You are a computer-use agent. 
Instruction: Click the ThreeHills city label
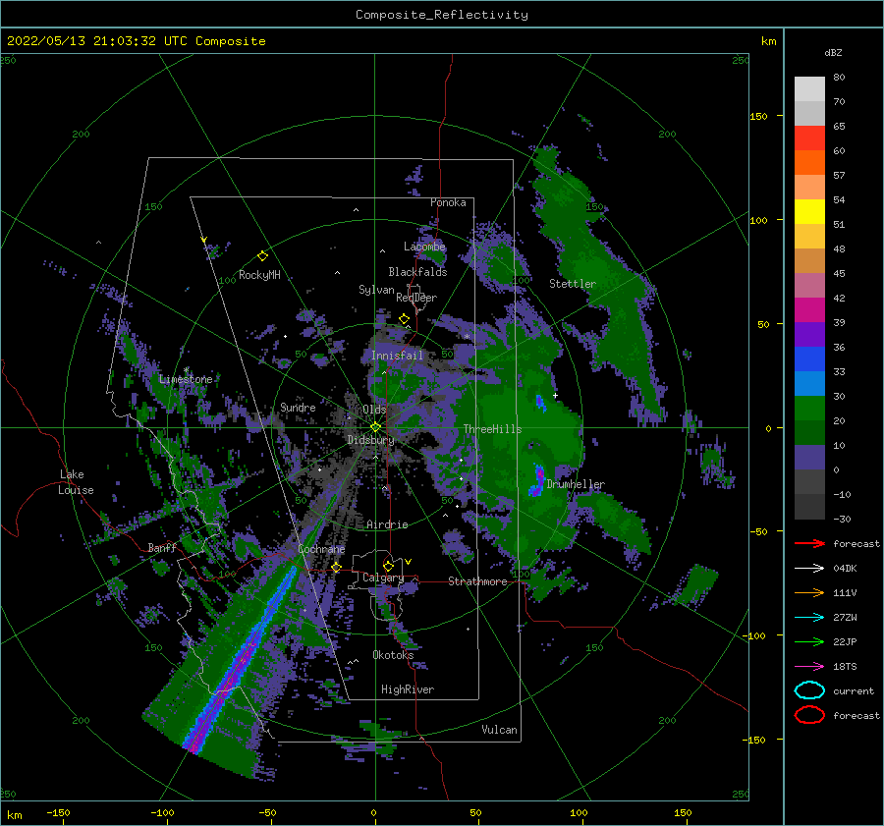click(x=492, y=429)
